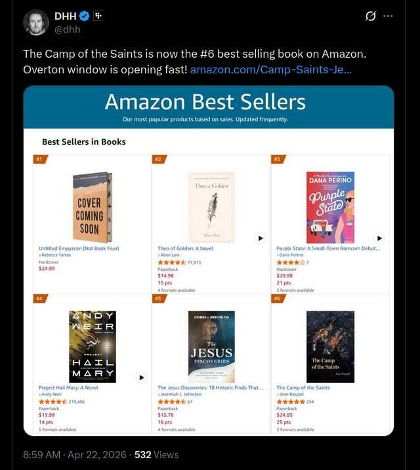This screenshot has height=470, width=420.
Task: Click the Andy Weir author name
Action: [51, 395]
